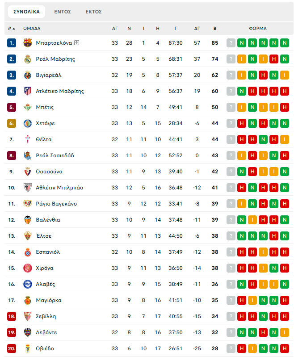Click the Athletic Bilbao crest icon
Viewport: 294px width, 357px height.
coord(28,188)
